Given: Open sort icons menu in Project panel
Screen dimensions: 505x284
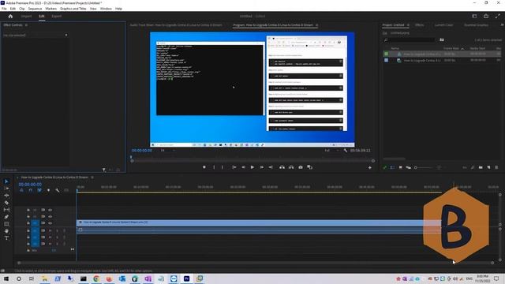Looking at the screenshot, I should click(x=439, y=167).
